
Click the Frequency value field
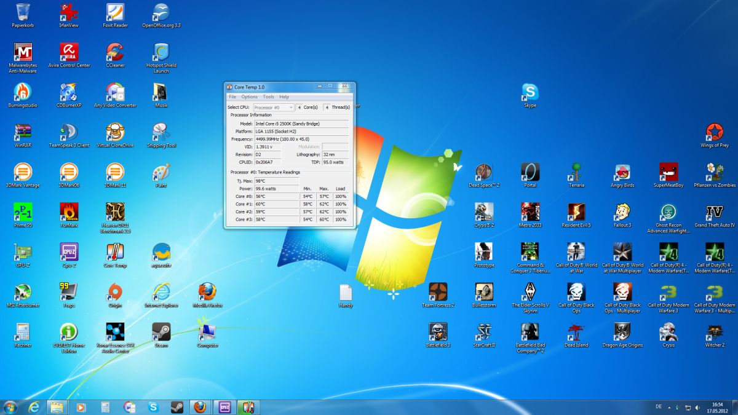point(301,139)
